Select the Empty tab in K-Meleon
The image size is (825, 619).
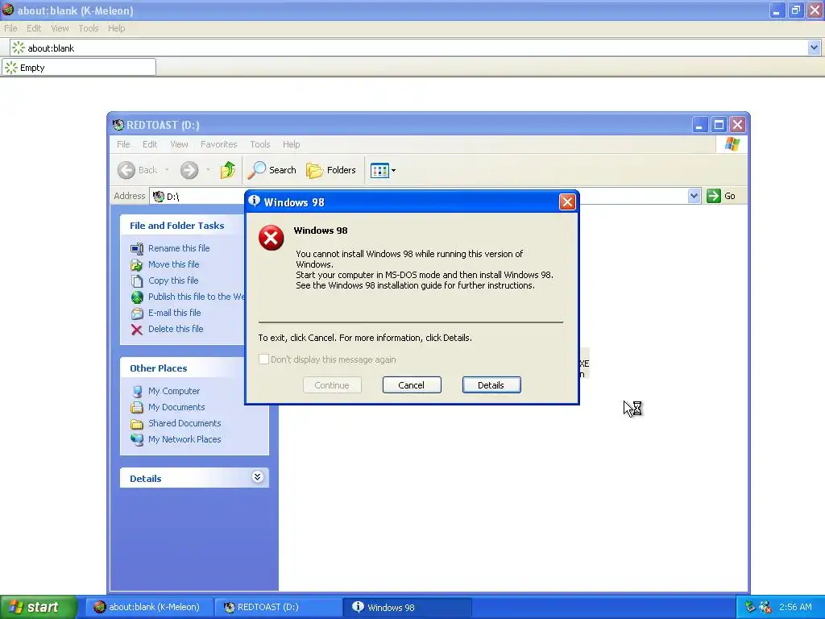coord(79,68)
